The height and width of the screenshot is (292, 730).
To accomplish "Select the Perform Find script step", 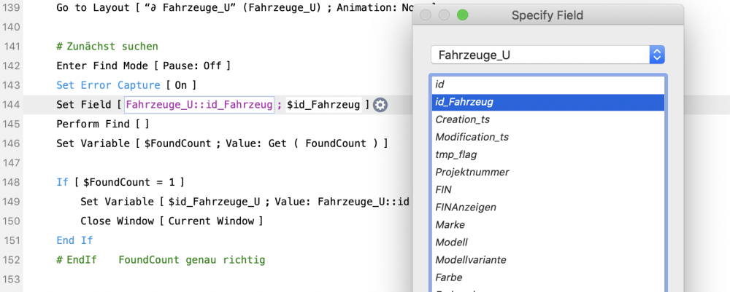I will (x=102, y=124).
